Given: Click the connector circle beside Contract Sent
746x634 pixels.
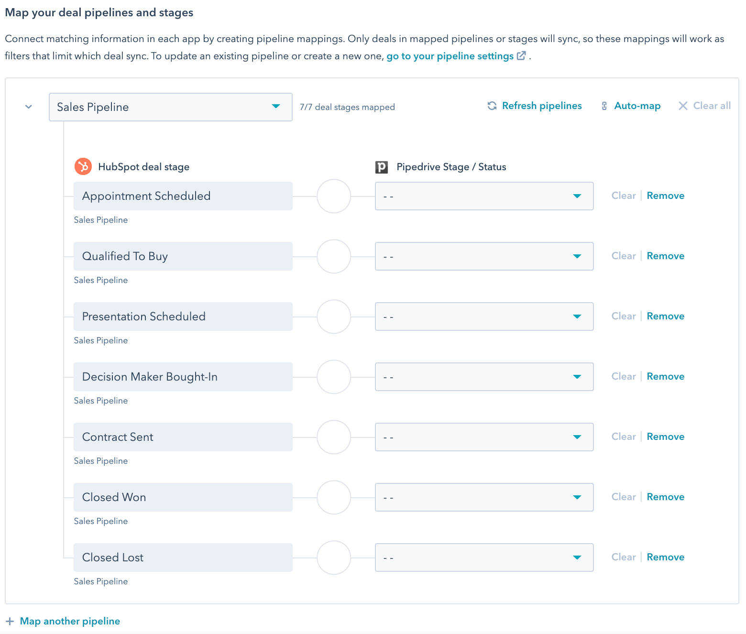Looking at the screenshot, I should click(334, 437).
